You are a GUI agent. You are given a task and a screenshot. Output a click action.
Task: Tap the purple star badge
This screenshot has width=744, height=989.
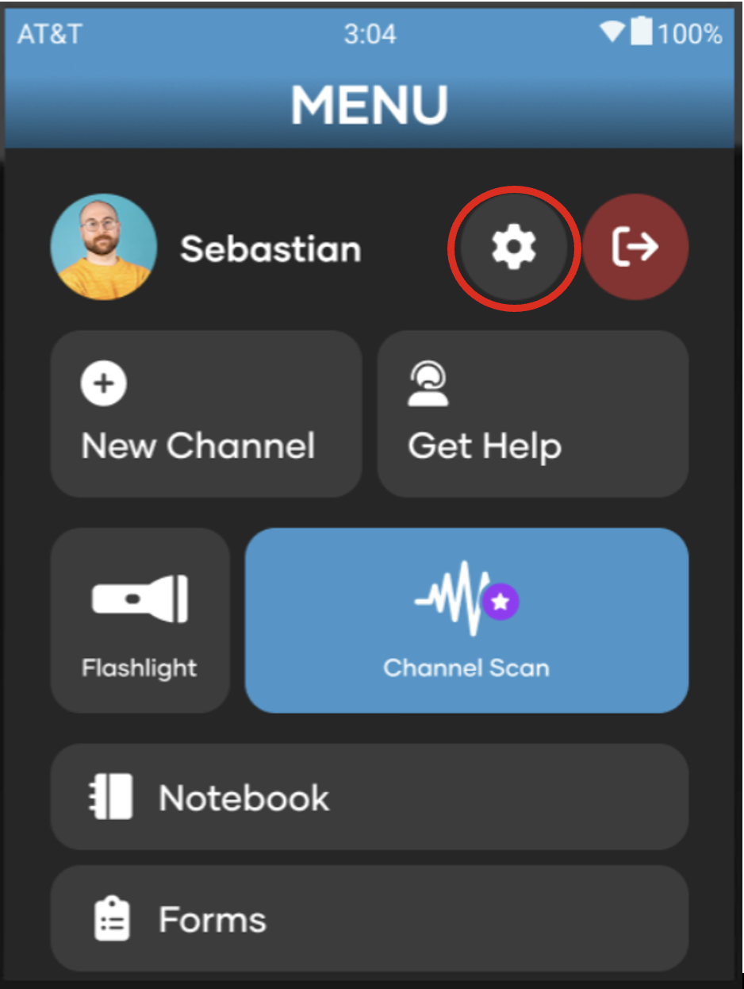pyautogui.click(x=500, y=602)
